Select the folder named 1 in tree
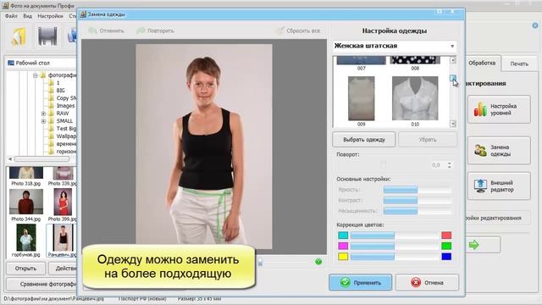The image size is (542, 305). (58, 83)
